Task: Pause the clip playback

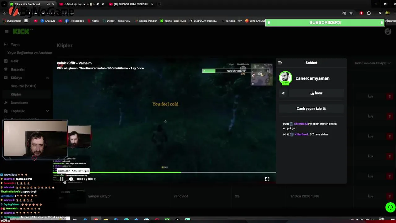Action: [62, 179]
